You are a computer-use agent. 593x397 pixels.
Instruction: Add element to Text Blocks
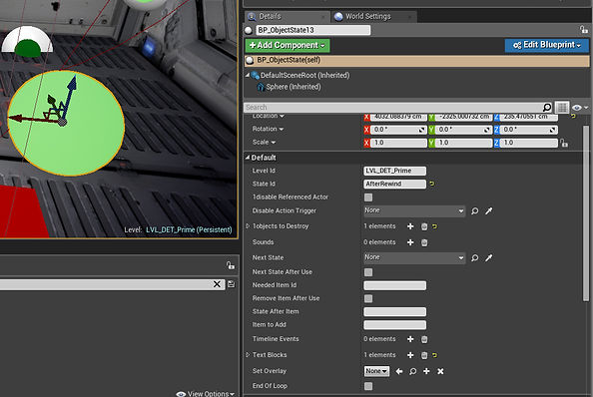pyautogui.click(x=410, y=355)
